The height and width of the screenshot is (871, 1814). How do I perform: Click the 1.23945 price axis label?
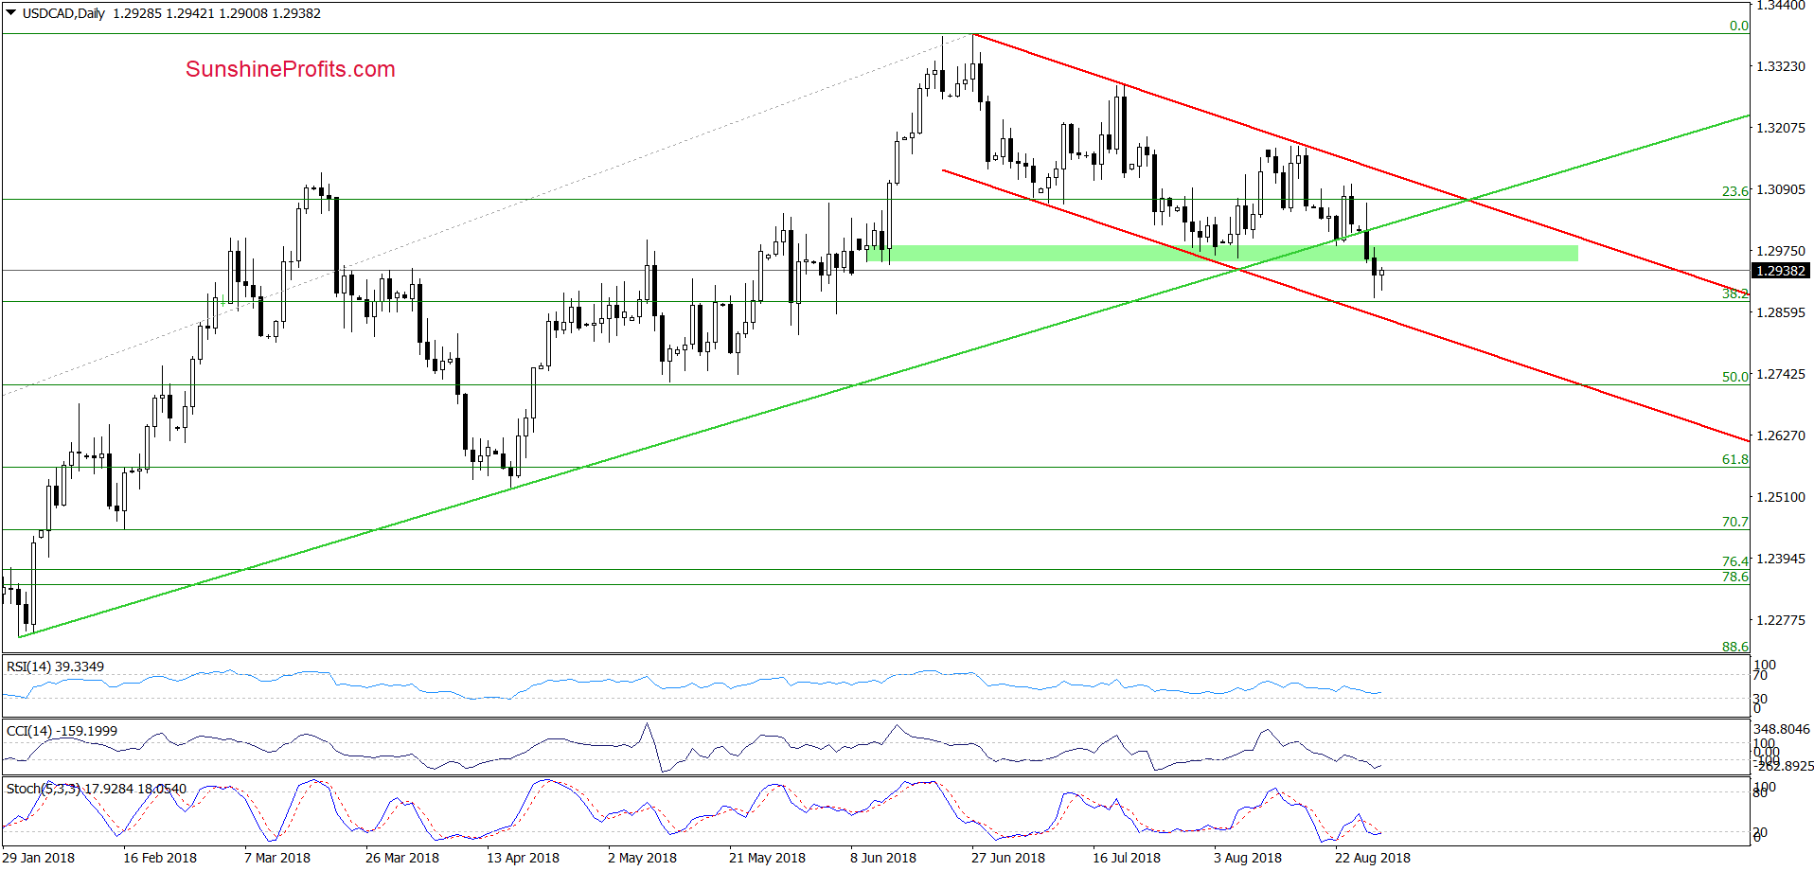point(1780,559)
